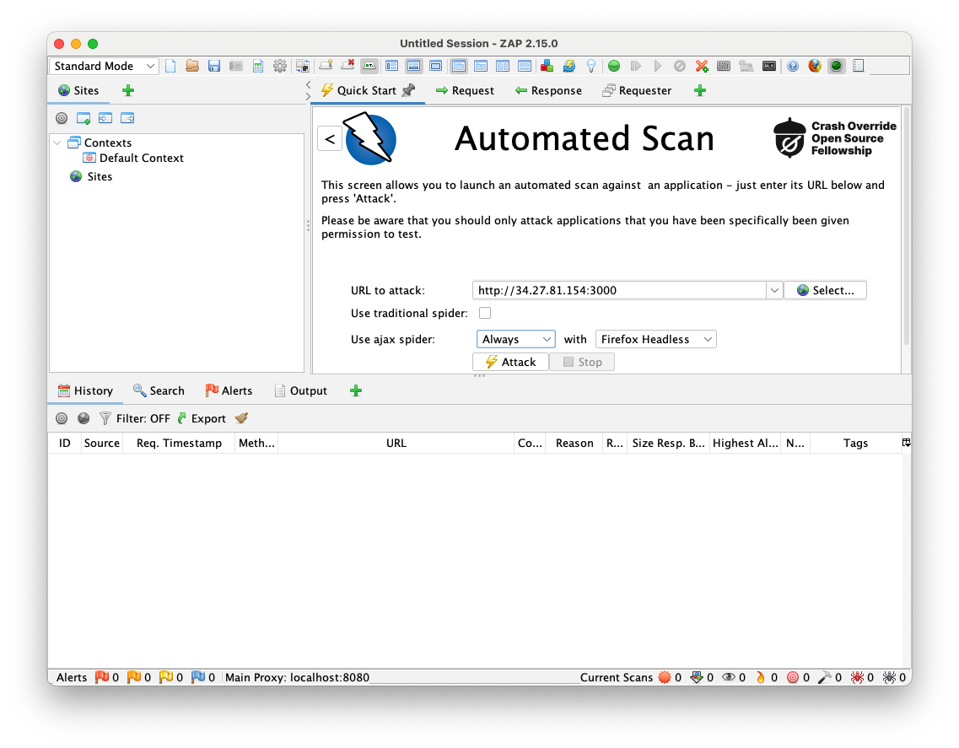Select the Sites node in the tree
The height and width of the screenshot is (748, 959).
[x=92, y=177]
